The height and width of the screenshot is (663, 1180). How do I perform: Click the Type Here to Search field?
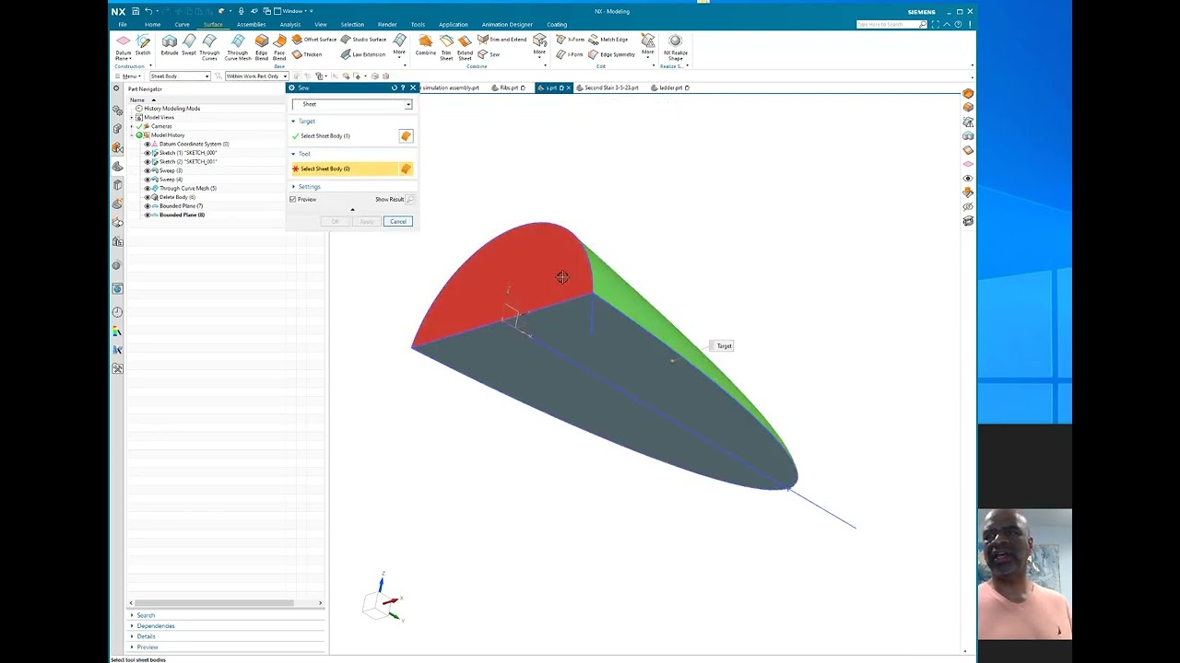[x=890, y=25]
